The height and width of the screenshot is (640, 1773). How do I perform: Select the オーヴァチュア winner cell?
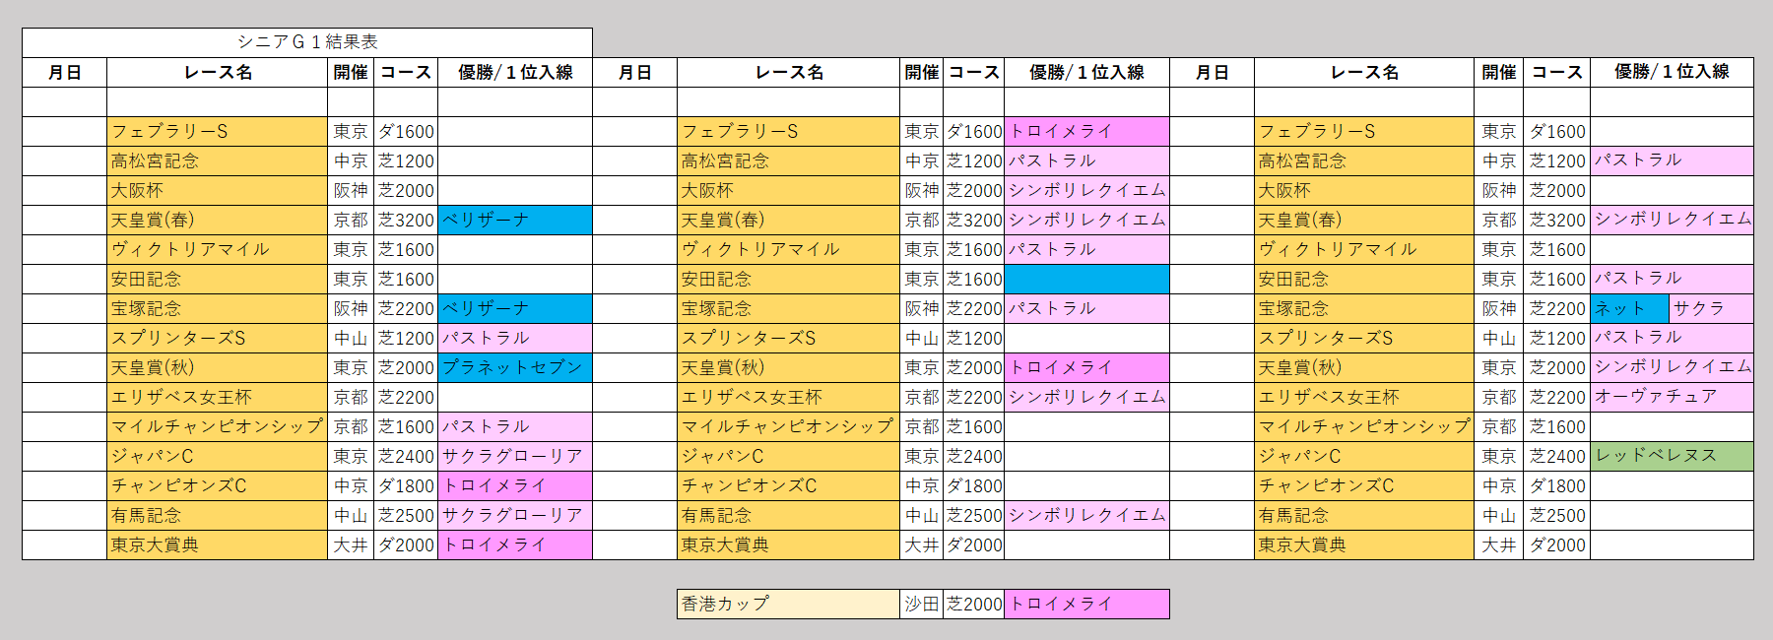1672,397
